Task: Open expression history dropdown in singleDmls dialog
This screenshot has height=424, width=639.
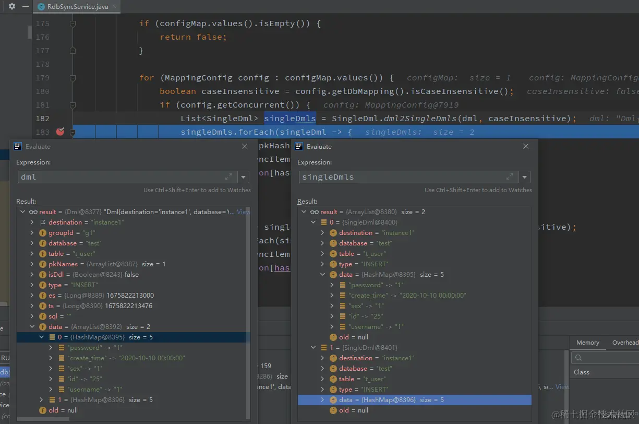Action: tap(524, 177)
